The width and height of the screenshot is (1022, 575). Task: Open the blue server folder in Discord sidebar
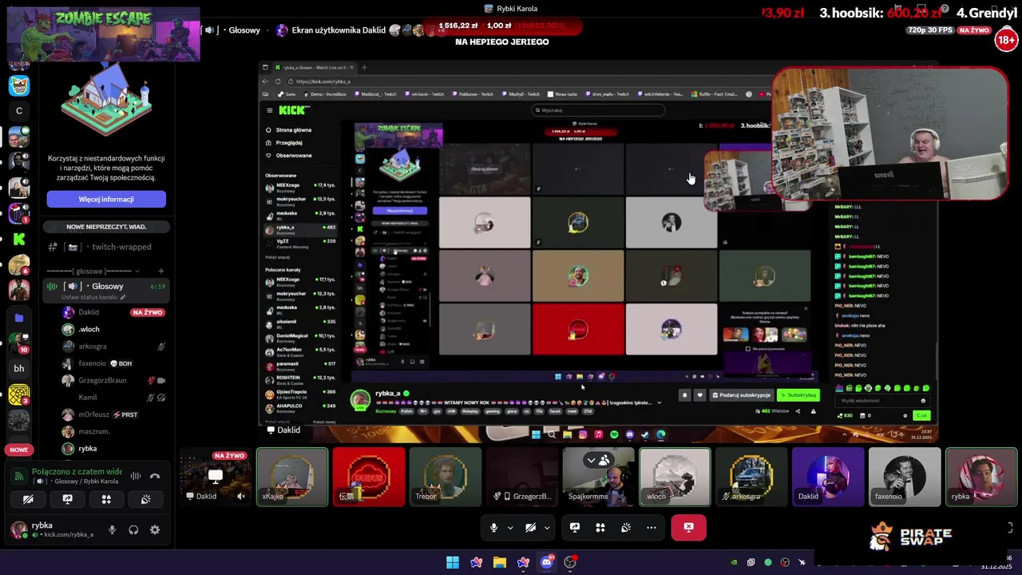tap(19, 317)
